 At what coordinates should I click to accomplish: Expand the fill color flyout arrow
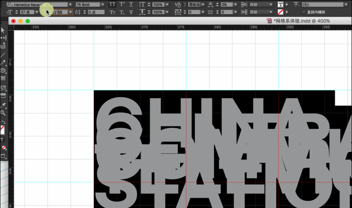tap(287, 4)
